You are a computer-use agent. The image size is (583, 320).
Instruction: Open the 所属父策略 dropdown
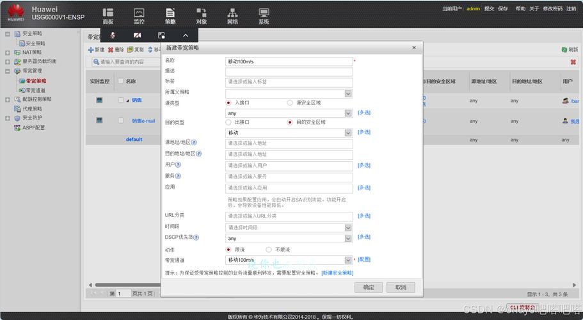click(348, 93)
